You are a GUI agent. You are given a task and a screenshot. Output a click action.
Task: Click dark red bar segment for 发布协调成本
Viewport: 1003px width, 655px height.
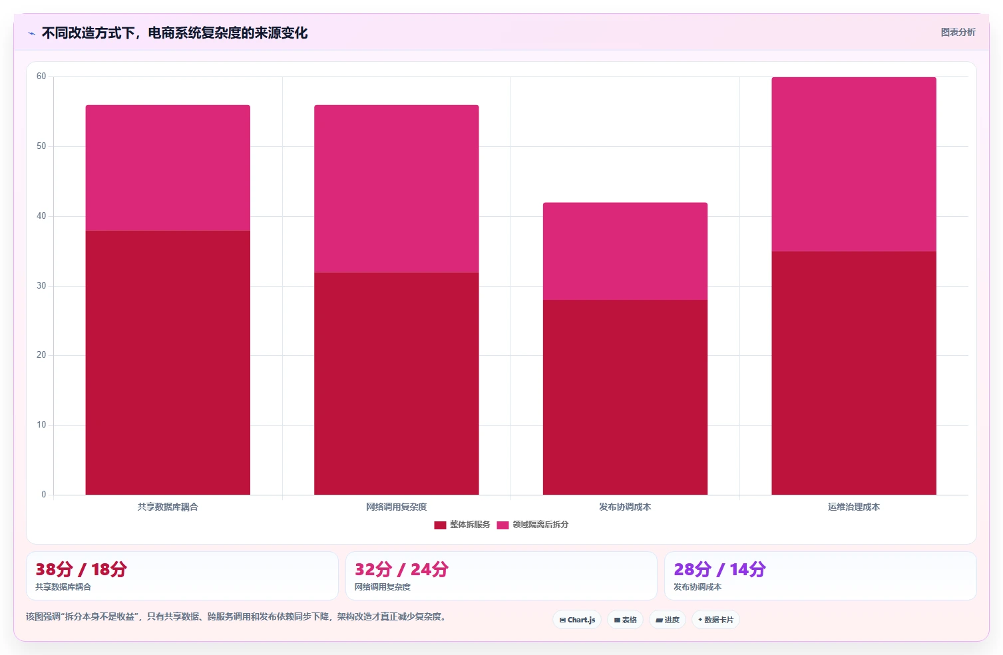625,397
